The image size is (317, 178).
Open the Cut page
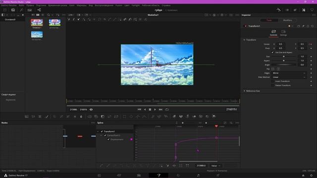(119, 176)
